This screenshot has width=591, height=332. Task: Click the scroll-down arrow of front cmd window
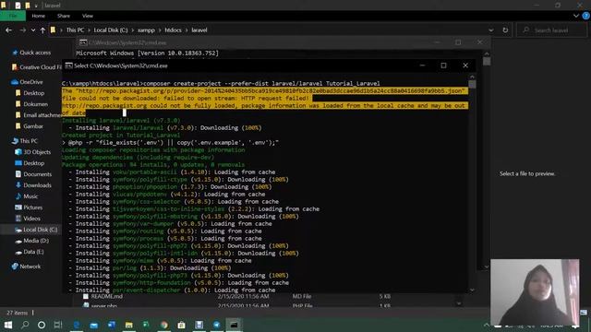coord(472,290)
